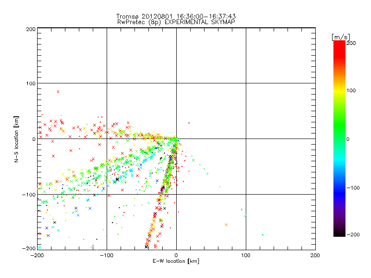The height and width of the screenshot is (278, 371).
Task: Click the subtitle 'RwPretec (8p) EXPERIMENTAL SKYMAP'
Action: [176, 22]
